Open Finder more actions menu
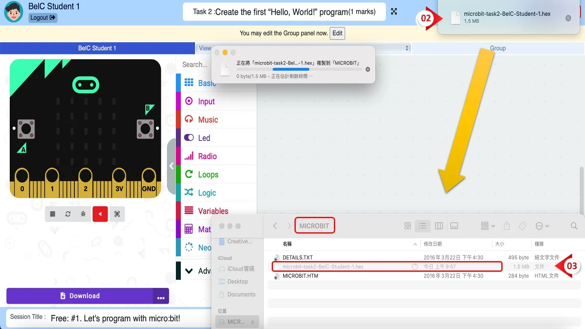 click(542, 226)
